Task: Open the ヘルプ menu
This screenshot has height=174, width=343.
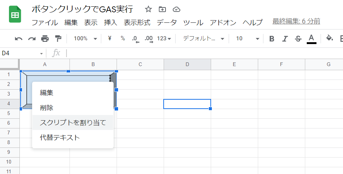Action: click(253, 22)
